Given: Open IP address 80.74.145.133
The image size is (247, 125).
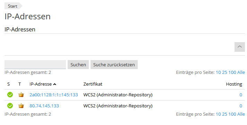Looking at the screenshot, I should (x=44, y=106).
